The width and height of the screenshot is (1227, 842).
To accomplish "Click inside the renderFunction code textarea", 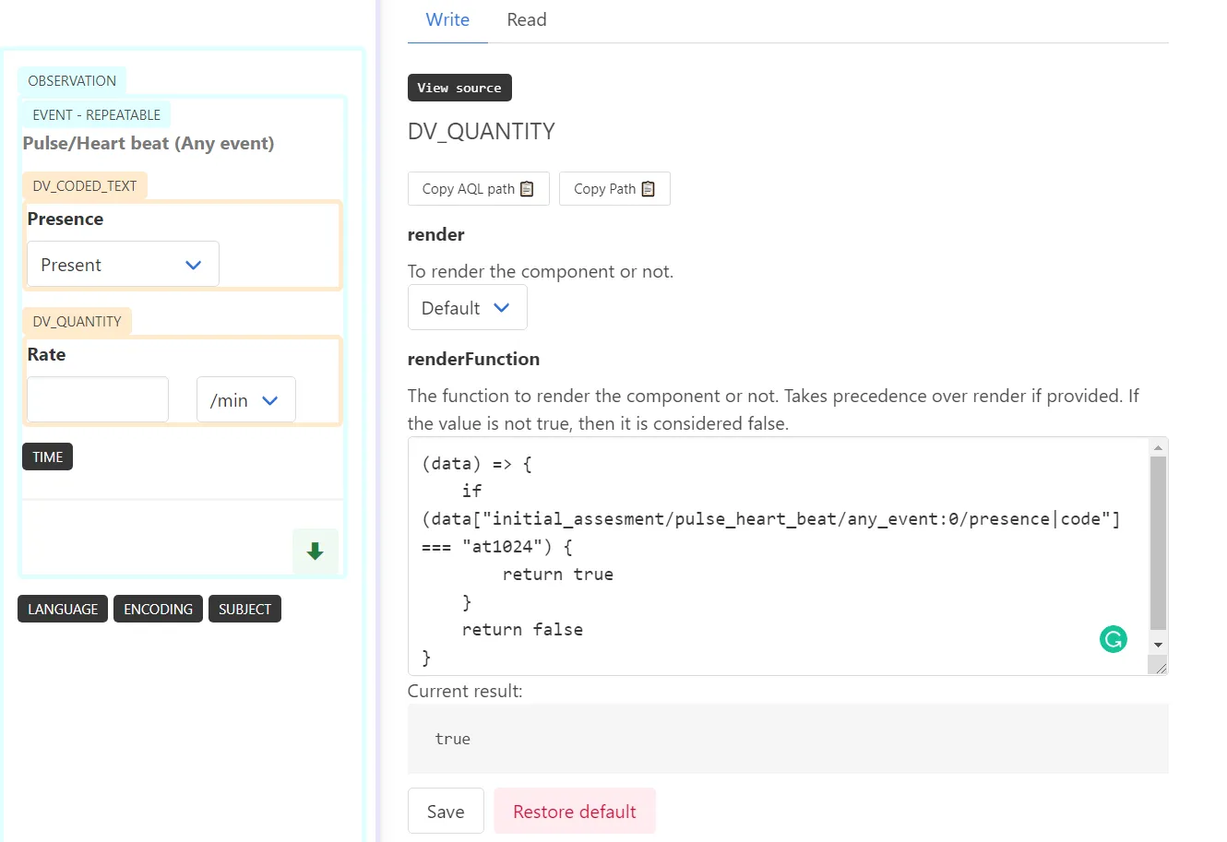I will pos(775,590).
